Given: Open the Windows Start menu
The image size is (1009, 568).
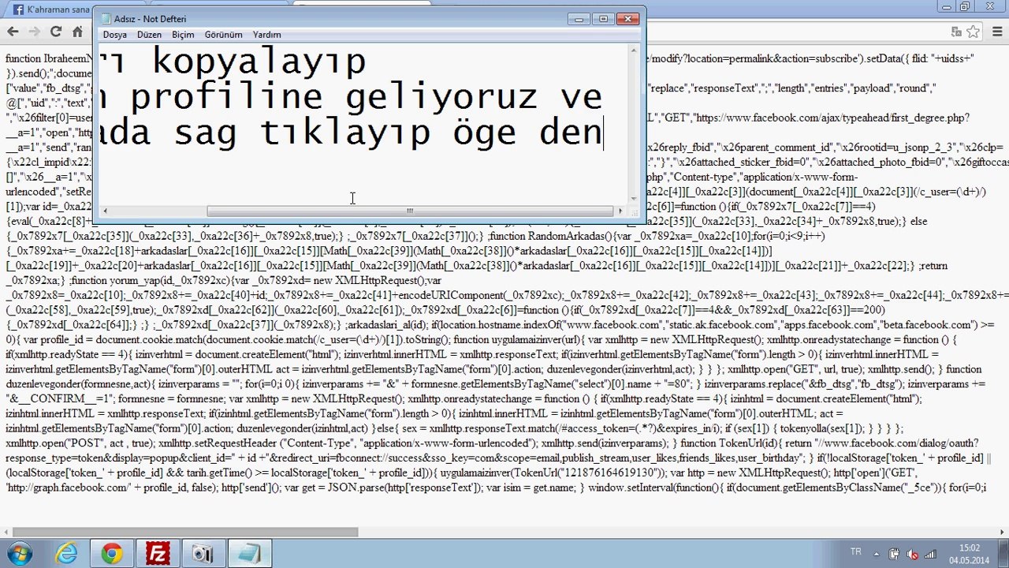Looking at the screenshot, I should pos(19,553).
